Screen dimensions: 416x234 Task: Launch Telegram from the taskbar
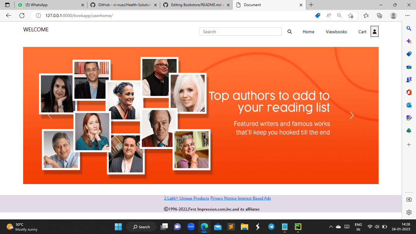pos(271,227)
